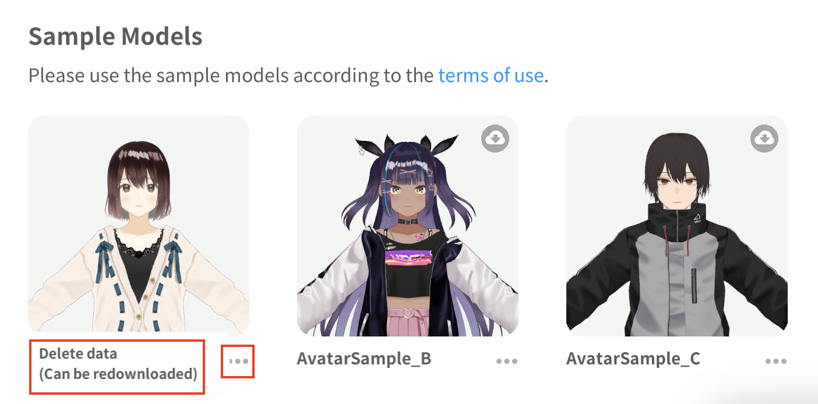Image resolution: width=818 pixels, height=404 pixels.
Task: Select the purple-haired AvatarSample_B thumbnail
Action: pyautogui.click(x=408, y=225)
